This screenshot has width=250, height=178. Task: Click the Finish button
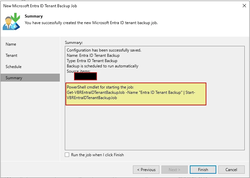click(203, 169)
